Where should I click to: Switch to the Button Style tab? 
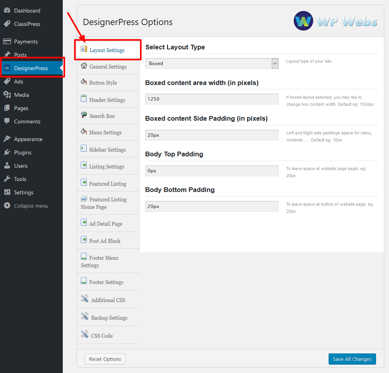(x=108, y=83)
